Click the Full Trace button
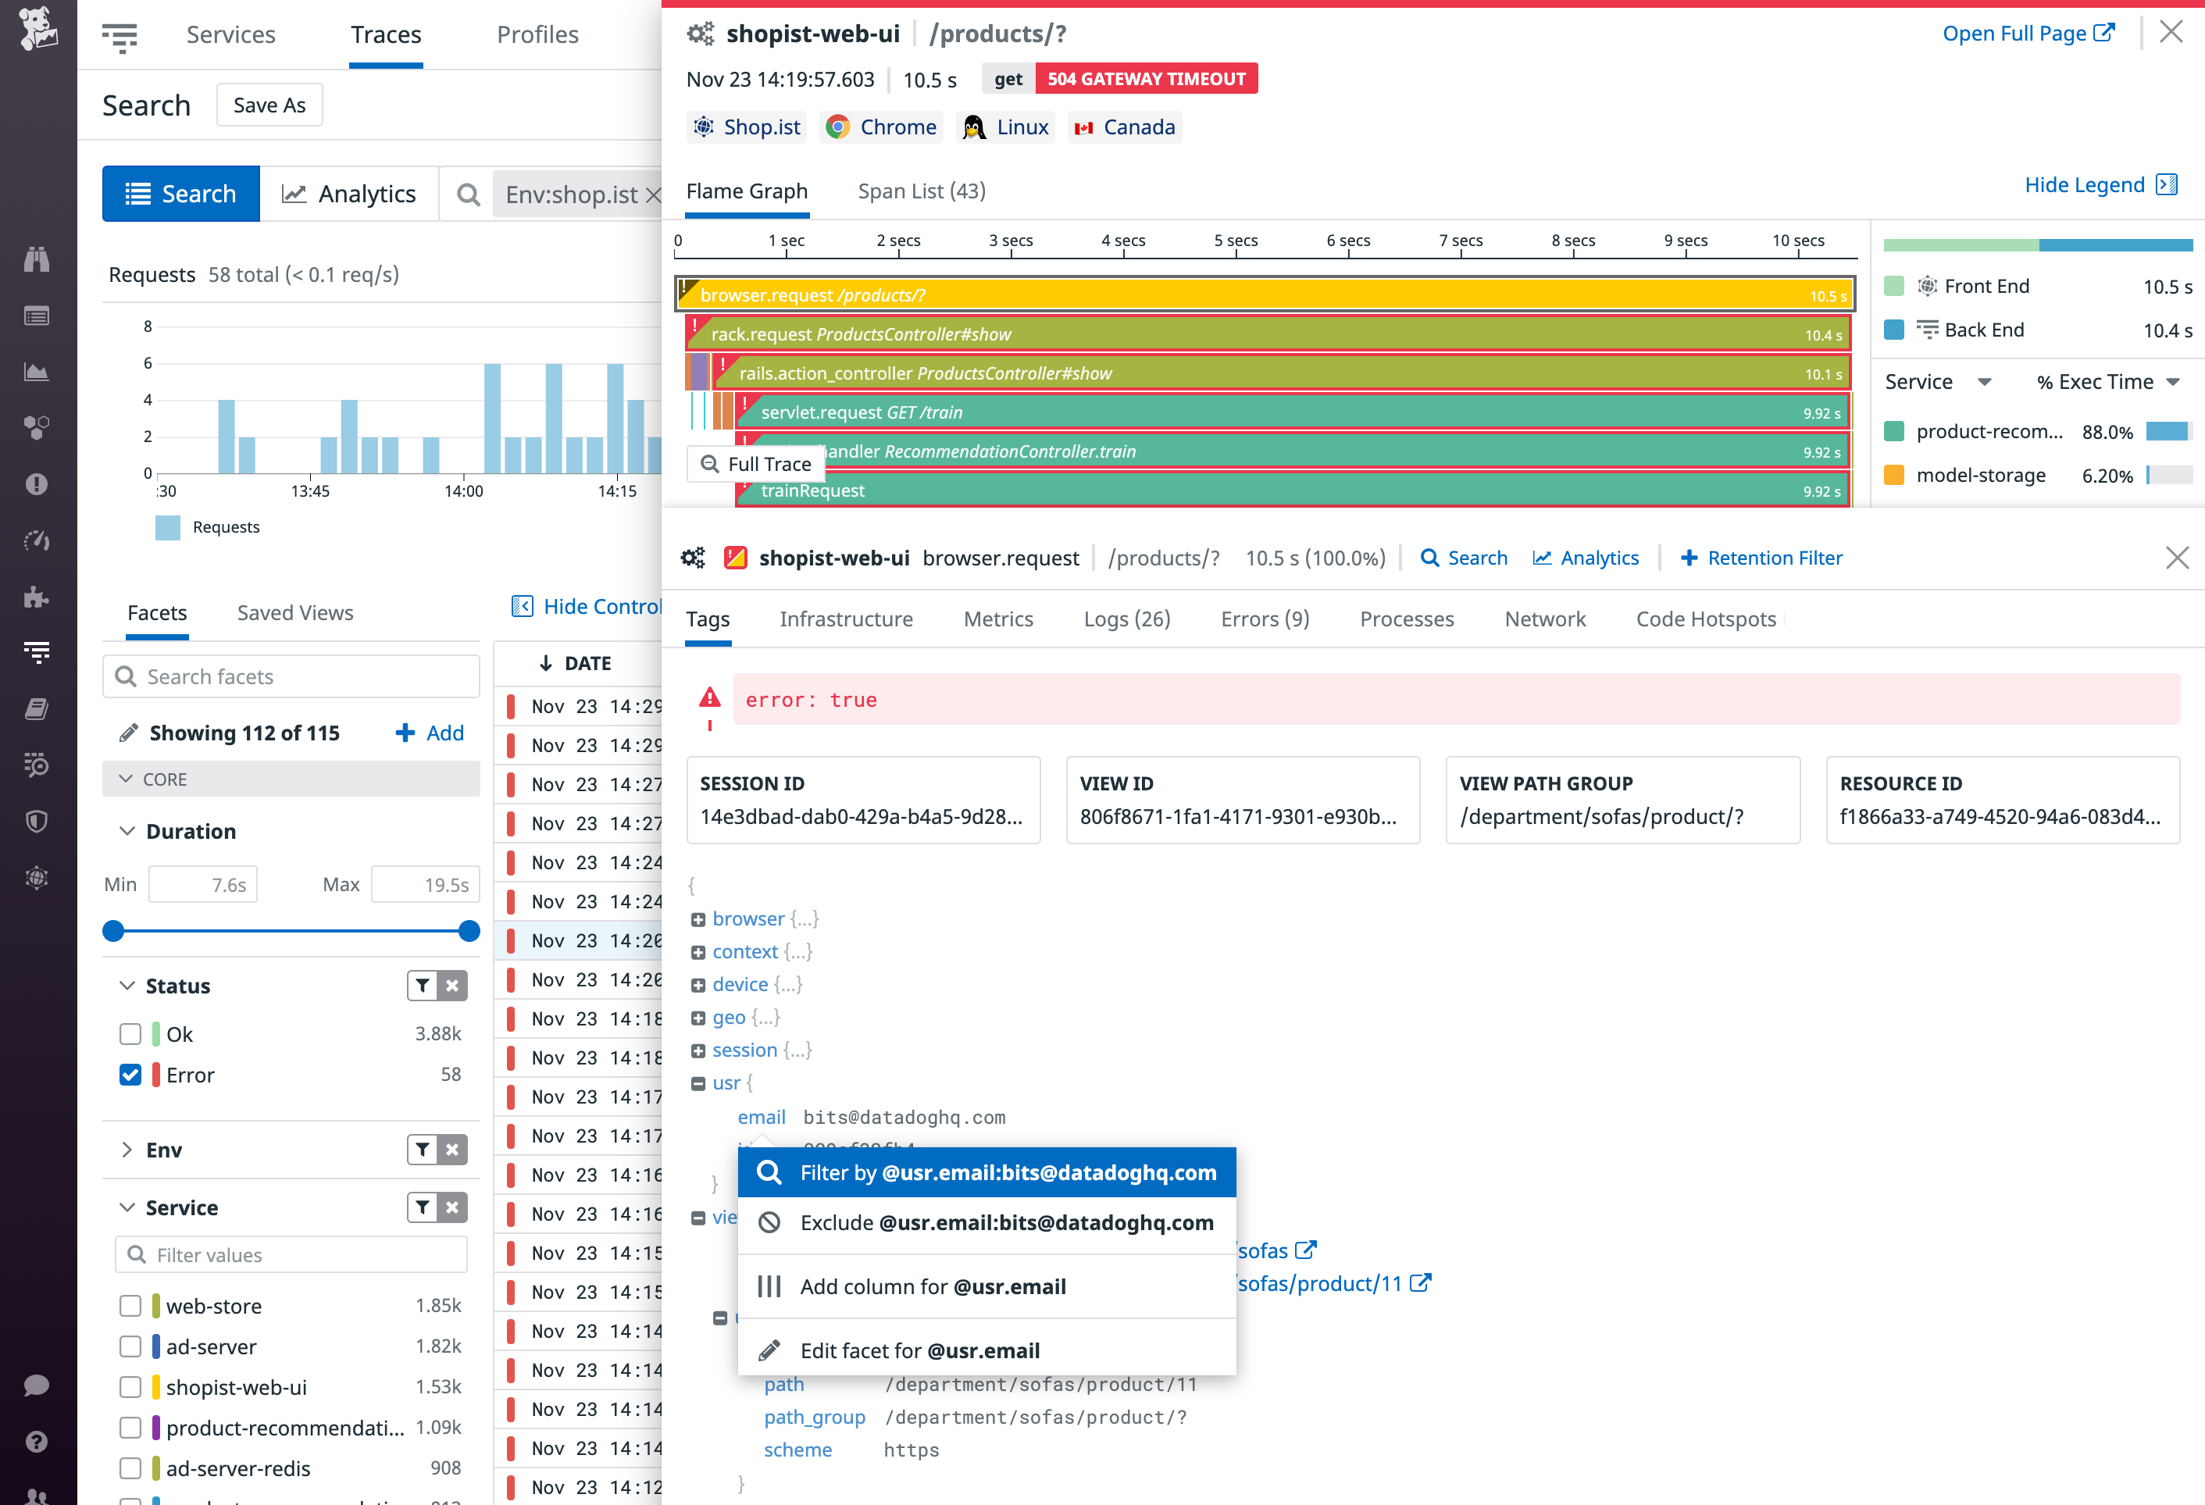The height and width of the screenshot is (1505, 2205). pyautogui.click(x=755, y=463)
